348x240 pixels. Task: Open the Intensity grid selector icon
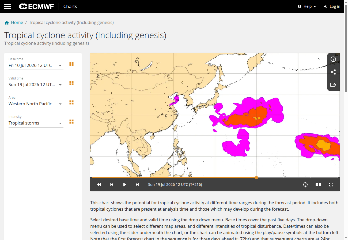(x=71, y=122)
